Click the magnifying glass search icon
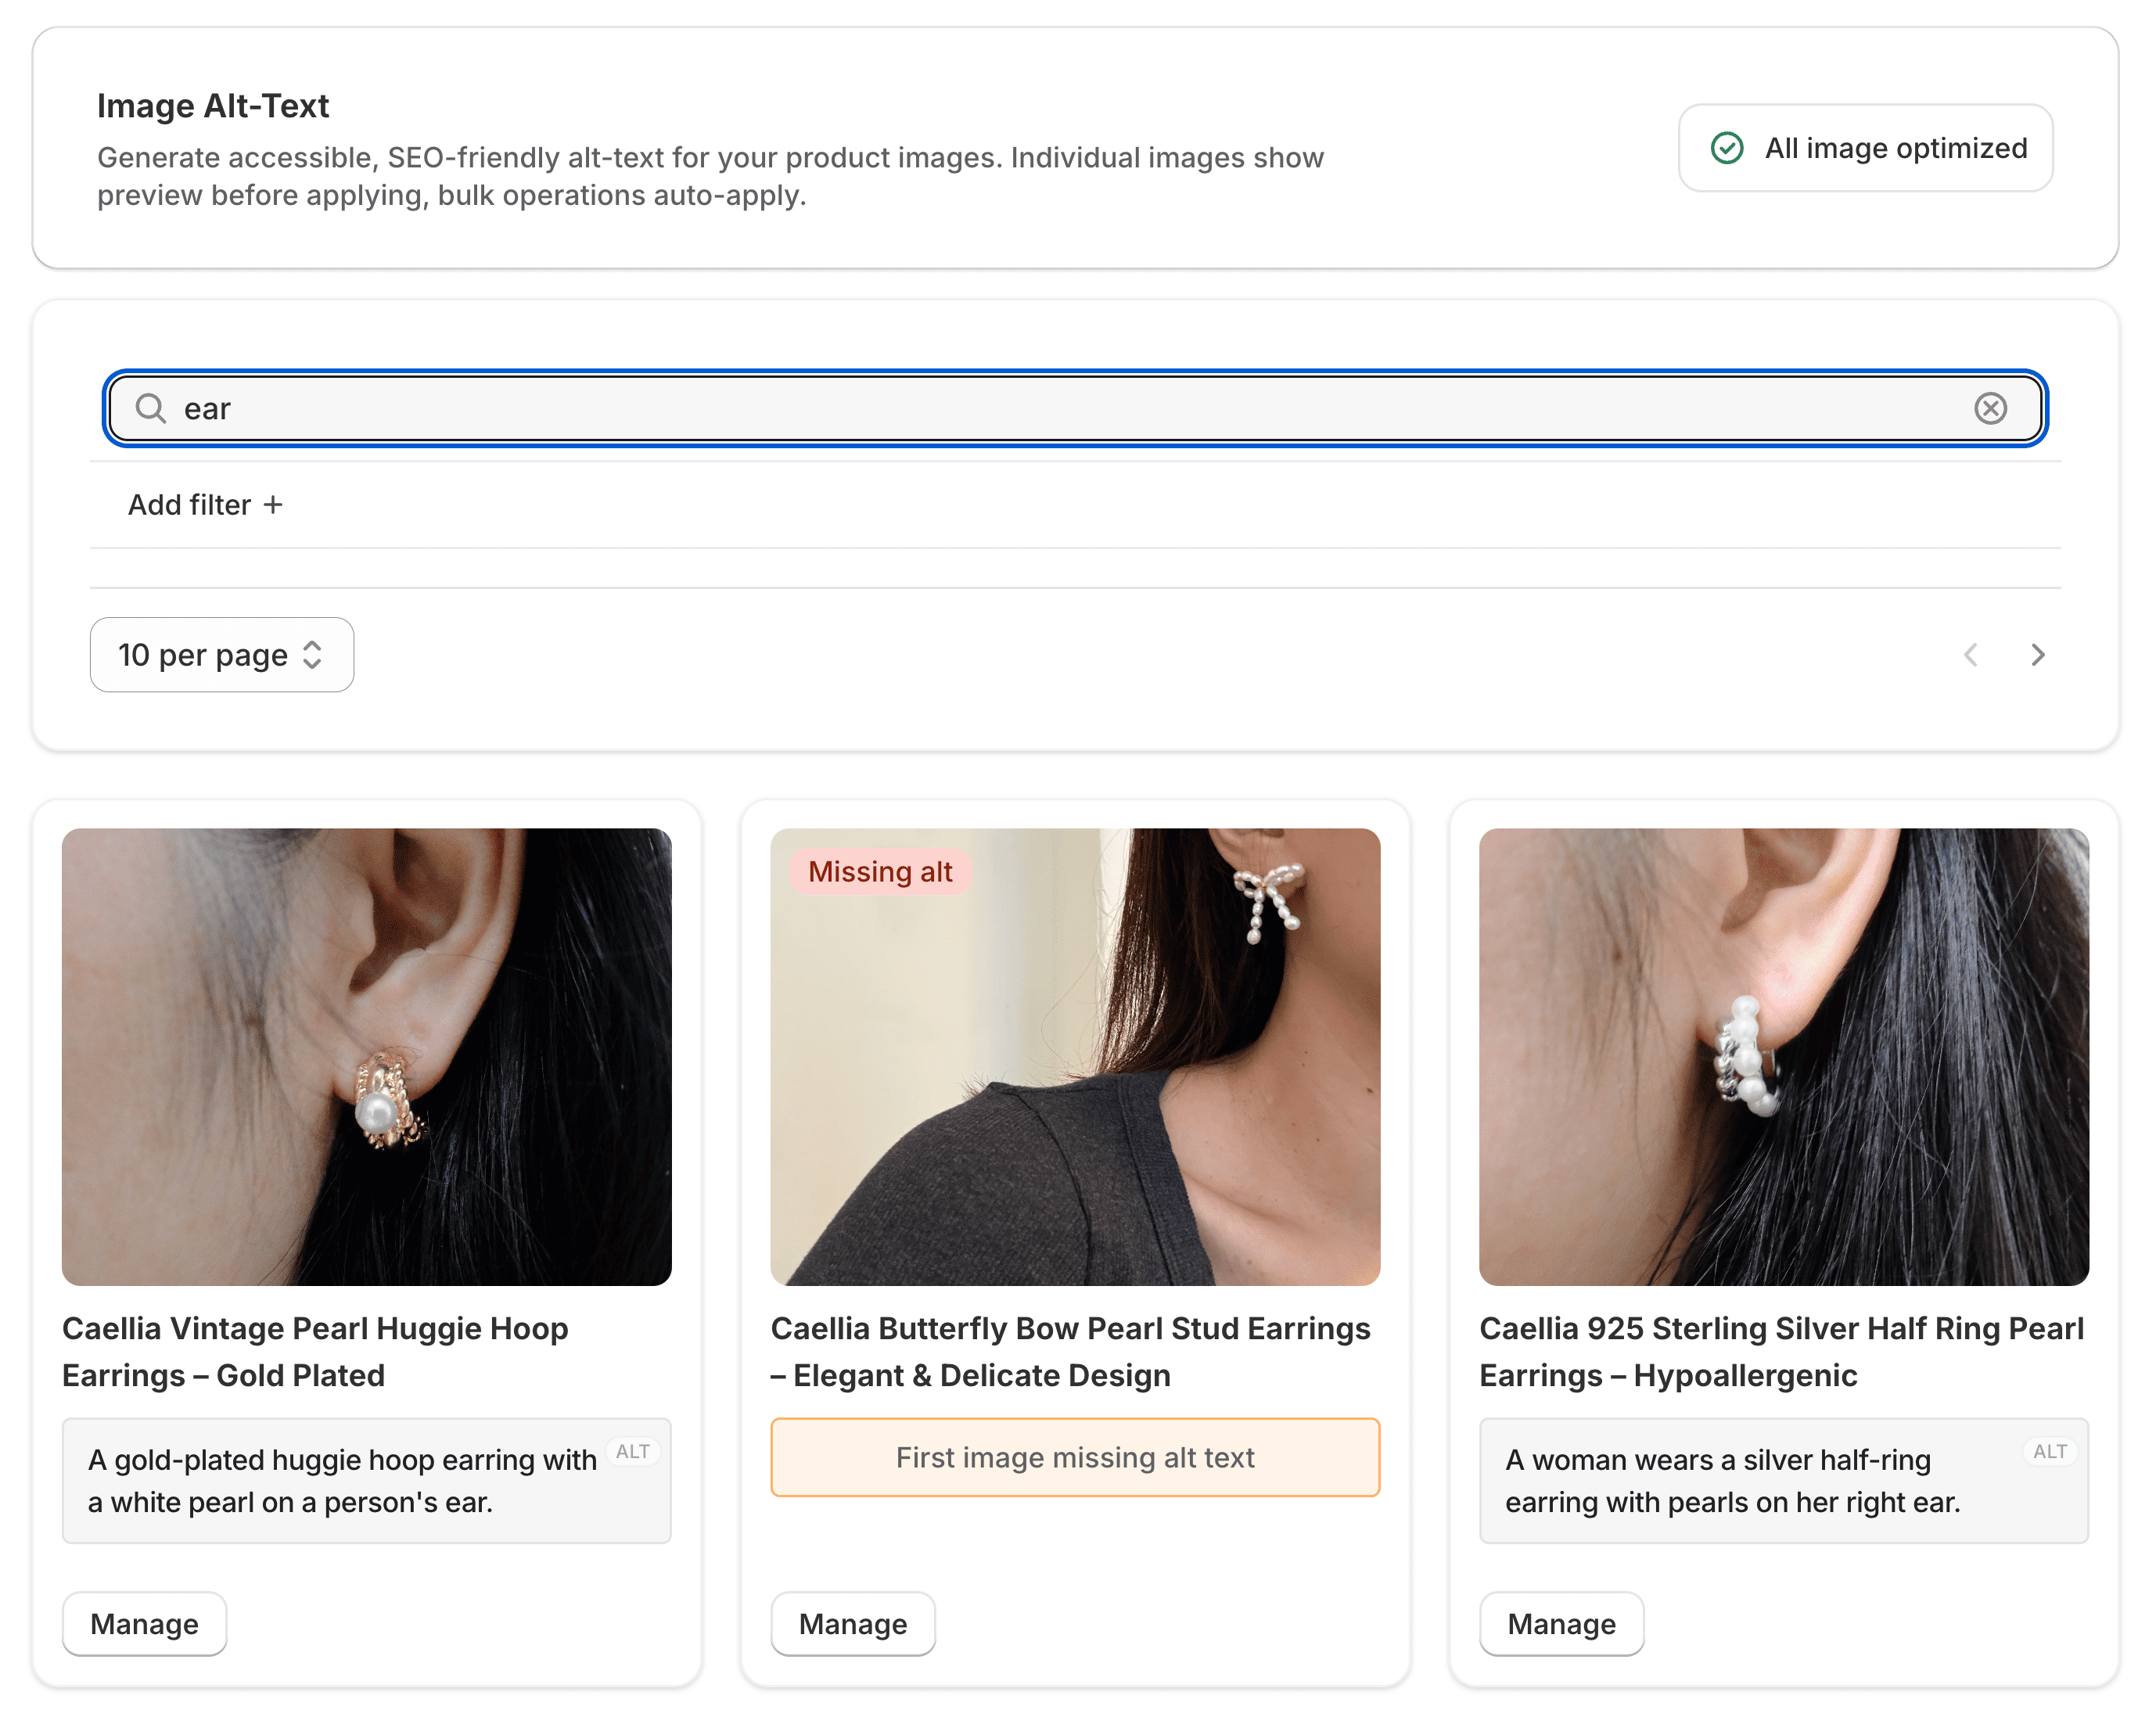2156x1710 pixels. (150, 408)
